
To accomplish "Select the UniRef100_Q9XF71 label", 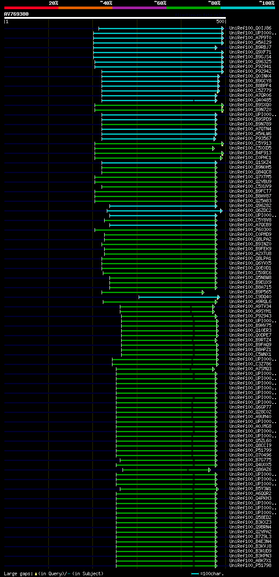I will point(250,52).
